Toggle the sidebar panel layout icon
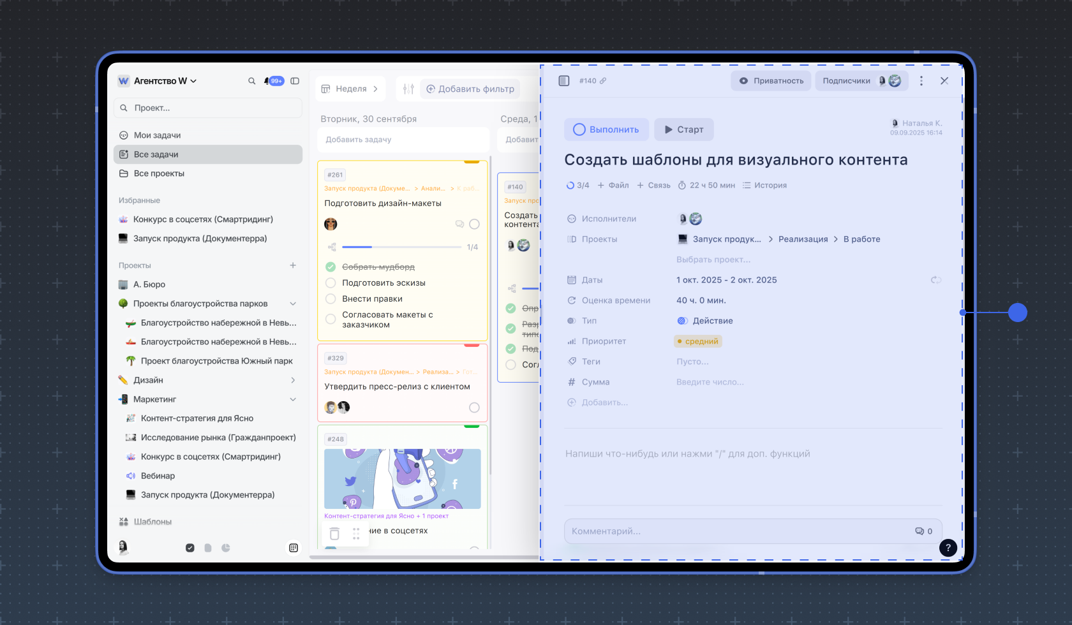Screen dimensions: 1072x625 pos(295,81)
